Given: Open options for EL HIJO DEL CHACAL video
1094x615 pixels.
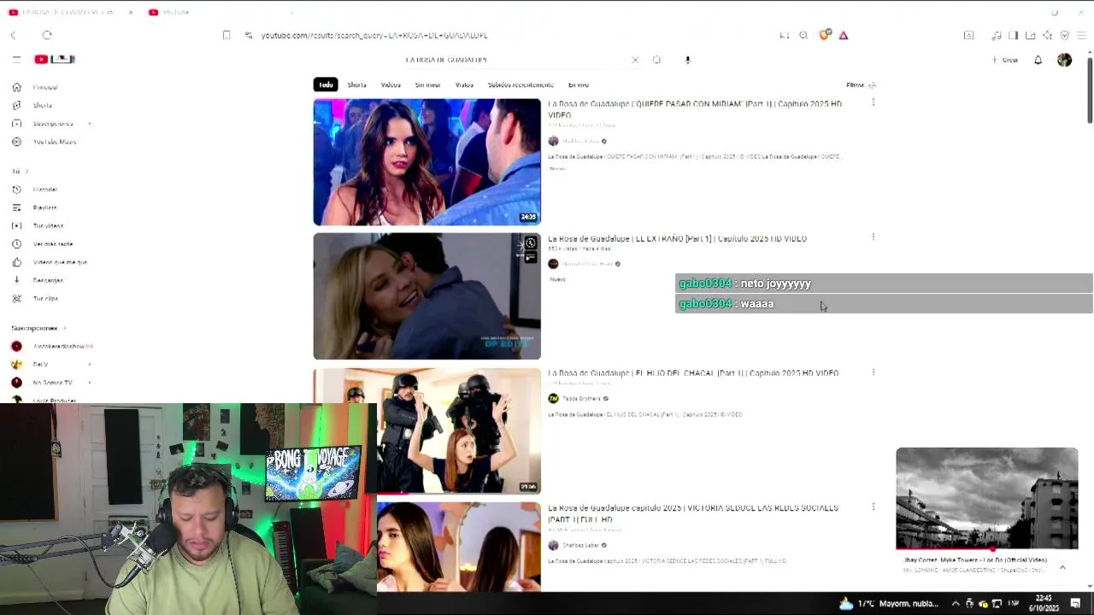Looking at the screenshot, I should click(873, 372).
